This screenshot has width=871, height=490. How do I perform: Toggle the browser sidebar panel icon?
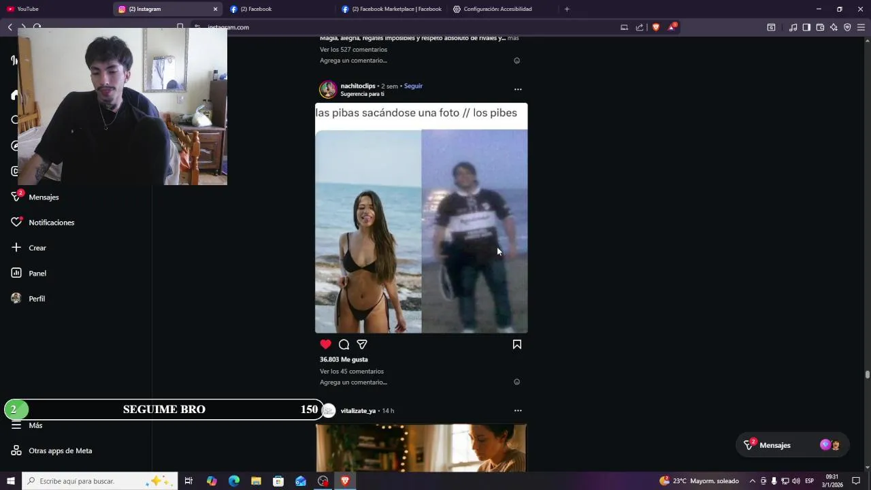(x=806, y=27)
